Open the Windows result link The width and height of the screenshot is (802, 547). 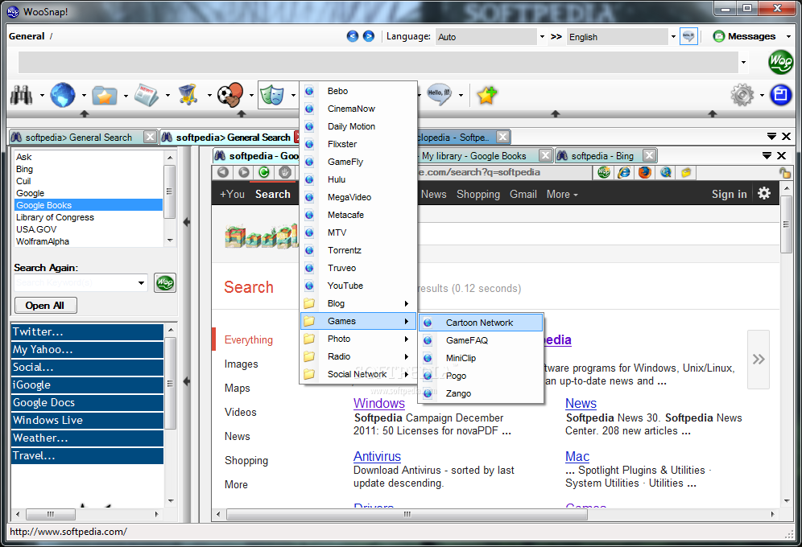tap(379, 404)
